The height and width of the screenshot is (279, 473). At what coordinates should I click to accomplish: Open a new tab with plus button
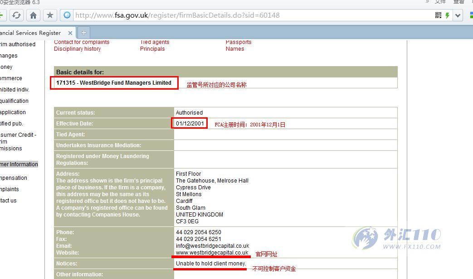[84, 33]
